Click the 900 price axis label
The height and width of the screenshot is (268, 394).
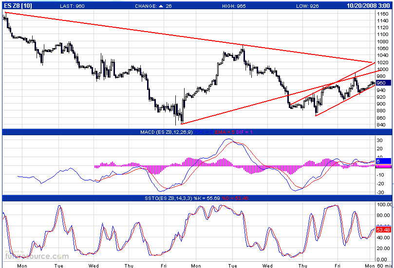pos(381,104)
